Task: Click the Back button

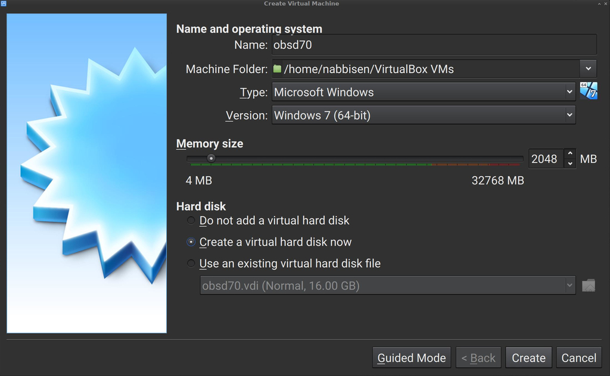Action: [x=478, y=358]
